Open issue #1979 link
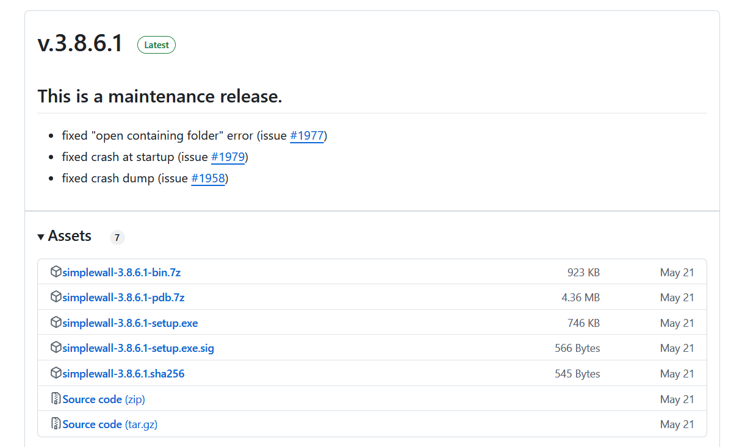742x447 pixels. pos(228,157)
